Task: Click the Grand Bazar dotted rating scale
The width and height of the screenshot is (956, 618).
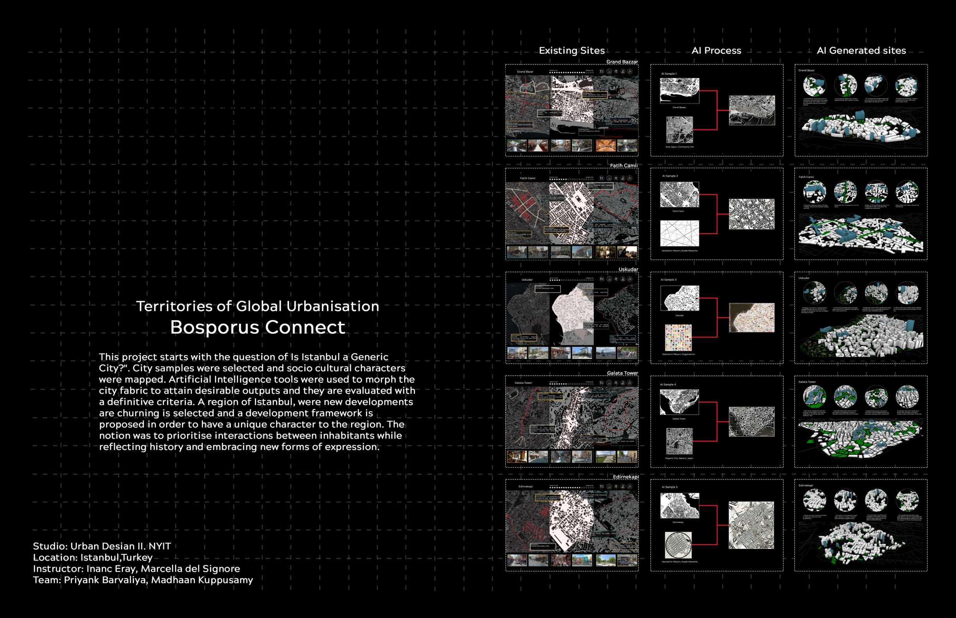Action: click(571, 73)
